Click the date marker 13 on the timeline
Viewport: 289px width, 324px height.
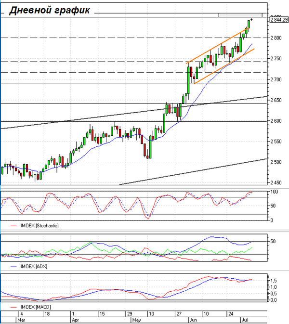tap(152, 314)
